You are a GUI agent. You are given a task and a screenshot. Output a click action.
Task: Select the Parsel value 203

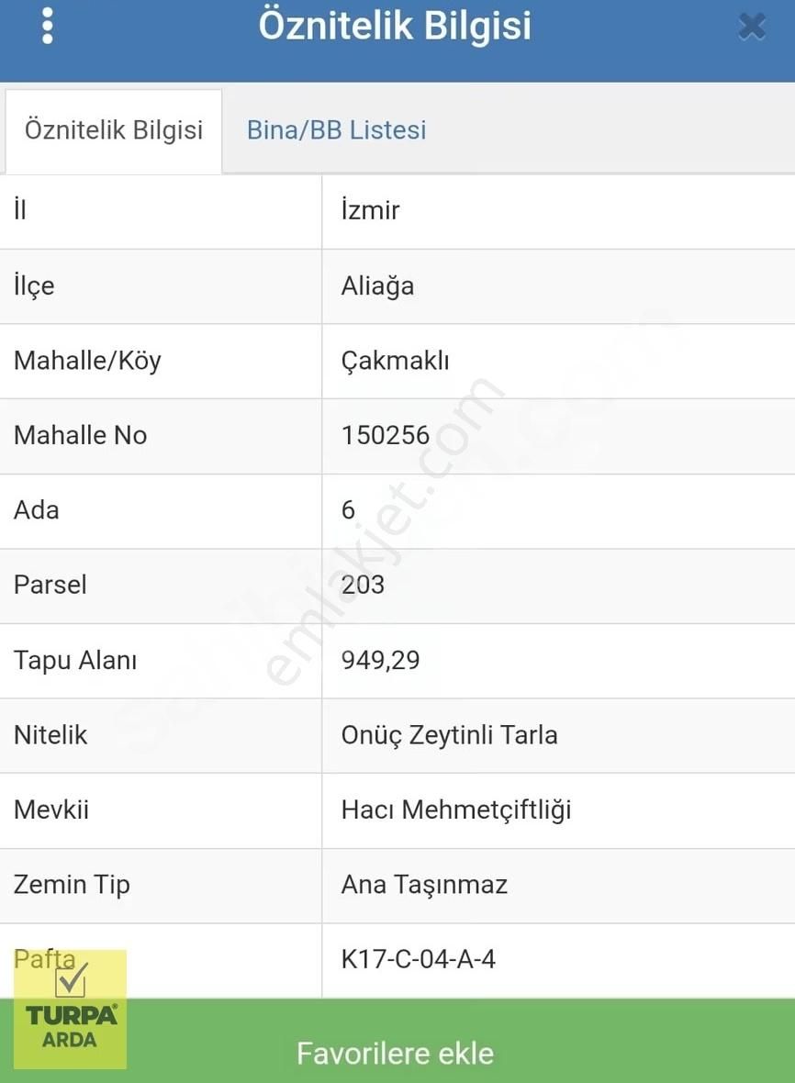click(x=364, y=586)
